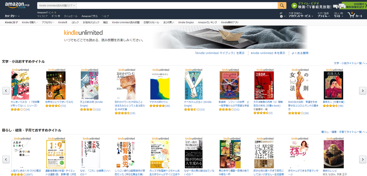Open the Kindle本 menu item
The height and width of the screenshot is (176, 367).
(x=63, y=22)
